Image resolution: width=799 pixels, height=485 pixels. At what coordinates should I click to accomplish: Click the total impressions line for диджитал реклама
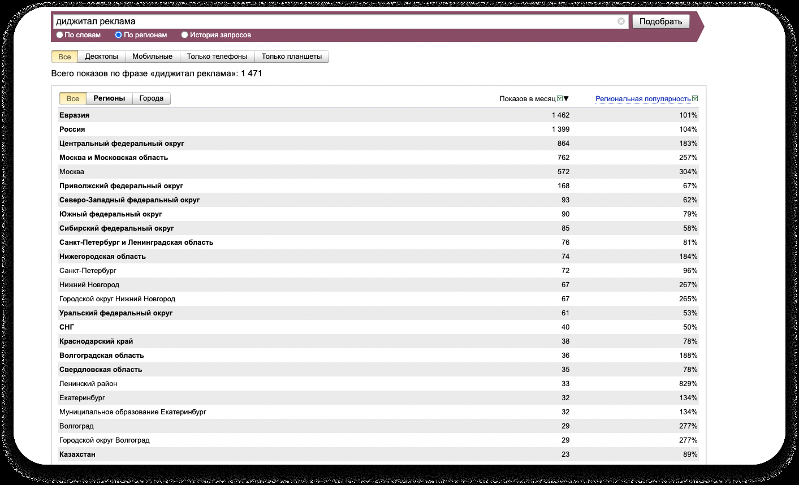coord(157,73)
